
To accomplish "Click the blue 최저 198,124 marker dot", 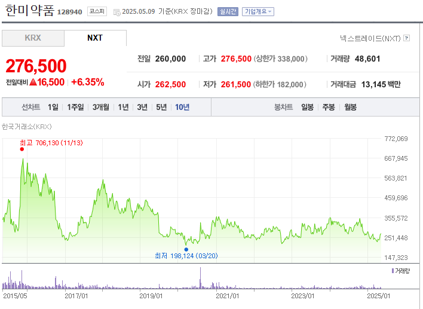I will point(186,249).
